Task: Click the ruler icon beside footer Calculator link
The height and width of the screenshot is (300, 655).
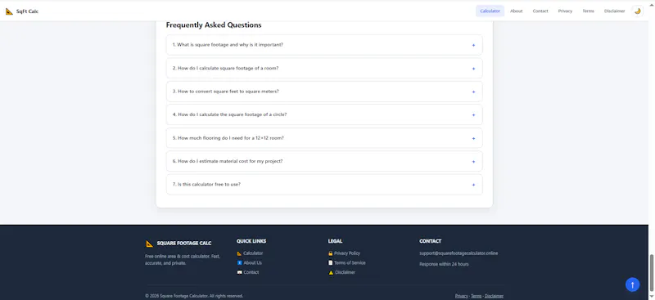Action: (239, 253)
